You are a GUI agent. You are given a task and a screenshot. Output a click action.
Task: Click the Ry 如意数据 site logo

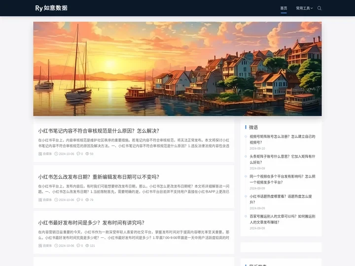pyautogui.click(x=51, y=8)
